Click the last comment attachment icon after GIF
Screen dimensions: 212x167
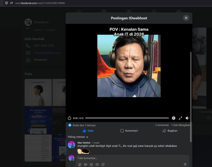pyautogui.click(x=103, y=164)
